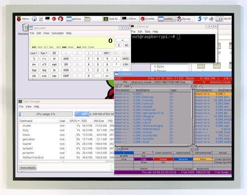Expand the fun dropdown in calculator

tap(44, 53)
